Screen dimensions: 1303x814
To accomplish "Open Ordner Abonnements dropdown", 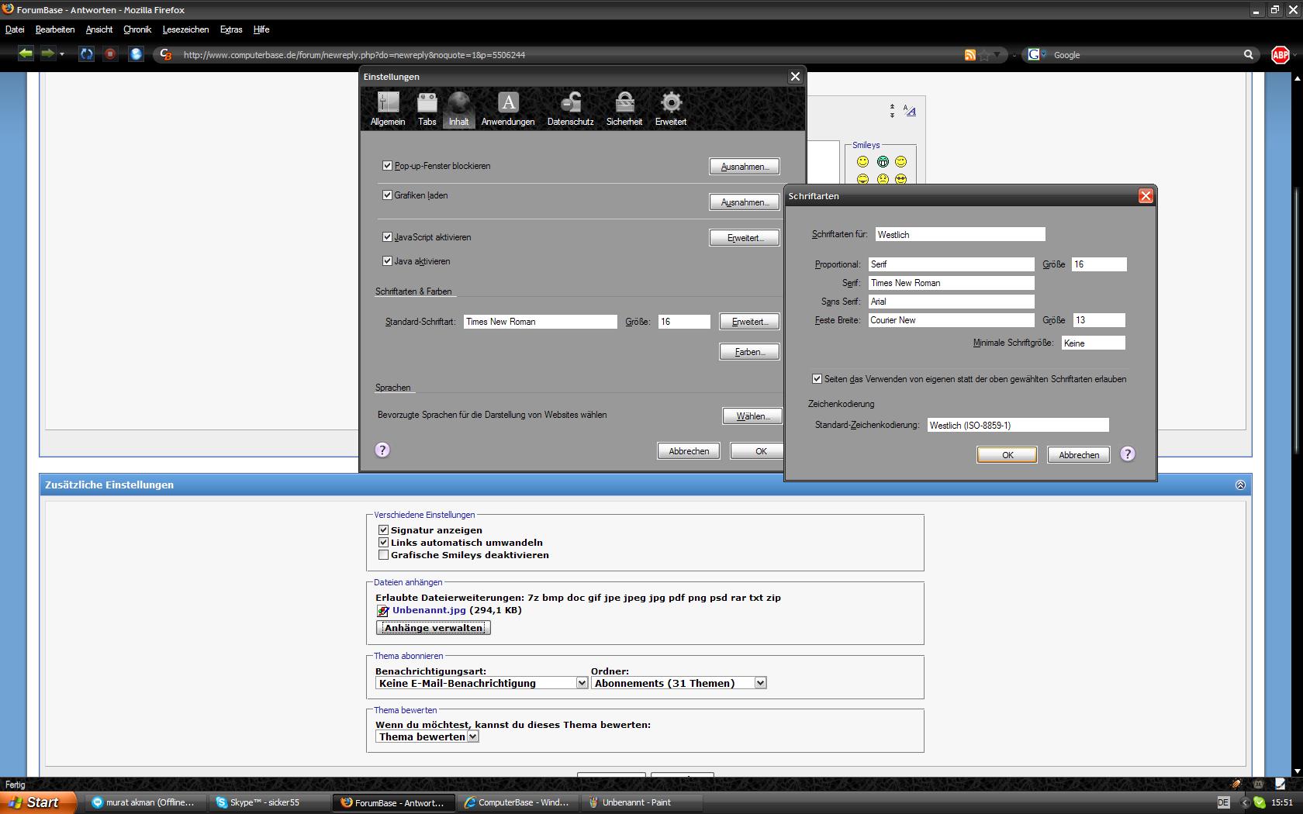I will point(679,683).
